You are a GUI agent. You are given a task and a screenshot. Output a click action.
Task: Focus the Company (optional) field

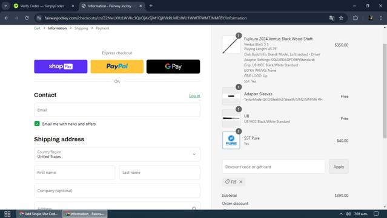click(x=117, y=191)
